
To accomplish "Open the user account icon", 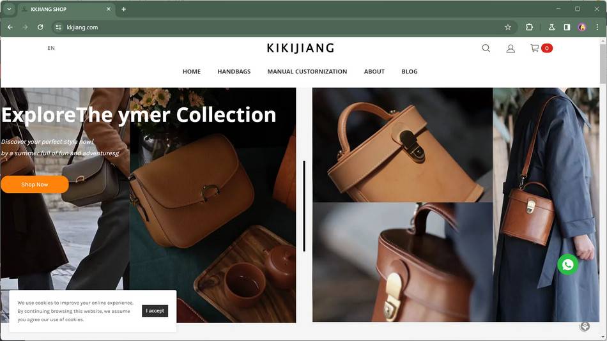I will (511, 49).
